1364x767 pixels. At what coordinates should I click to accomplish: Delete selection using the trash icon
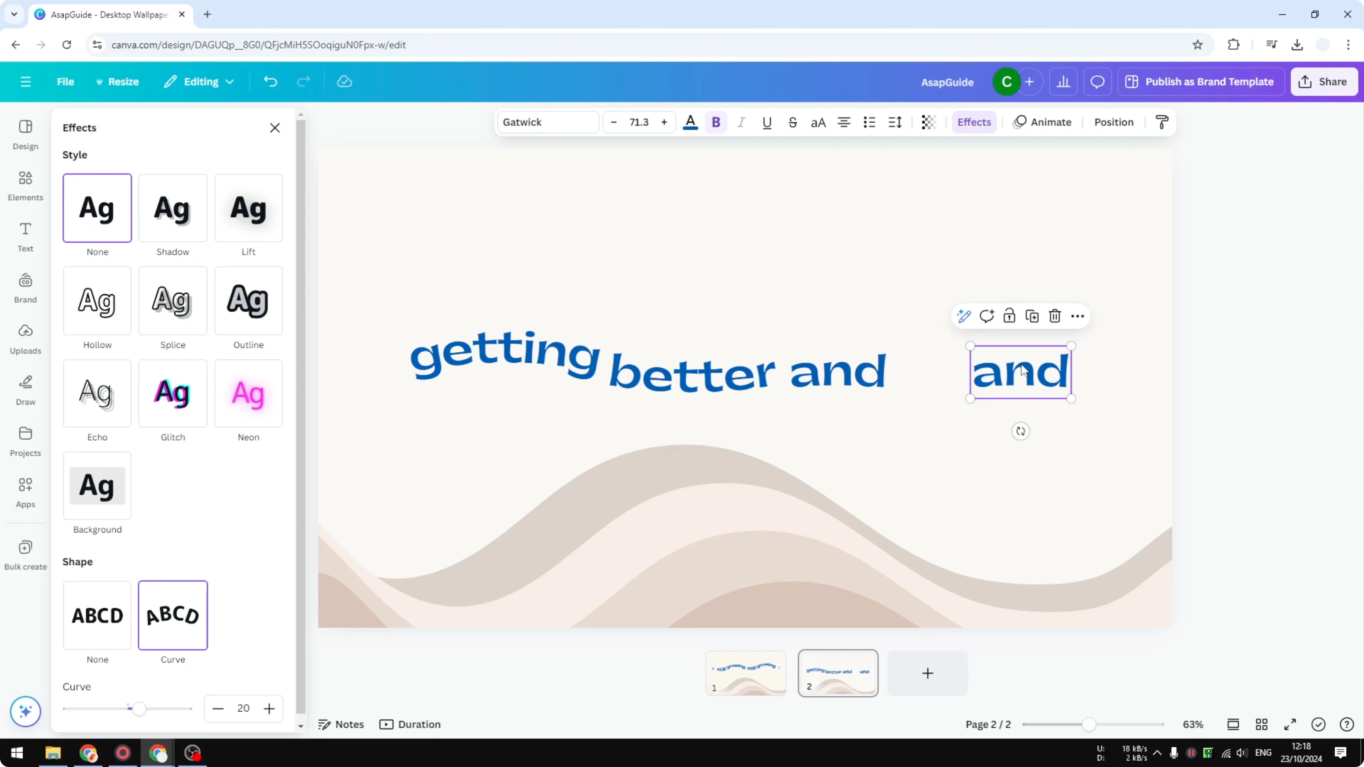pyautogui.click(x=1054, y=315)
